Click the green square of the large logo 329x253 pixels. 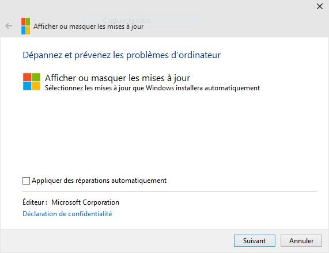[36, 77]
